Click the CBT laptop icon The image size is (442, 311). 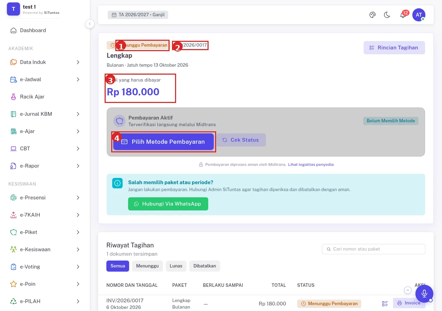click(x=13, y=149)
